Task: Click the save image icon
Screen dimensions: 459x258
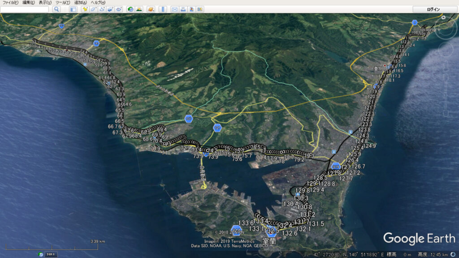Action: [191, 9]
